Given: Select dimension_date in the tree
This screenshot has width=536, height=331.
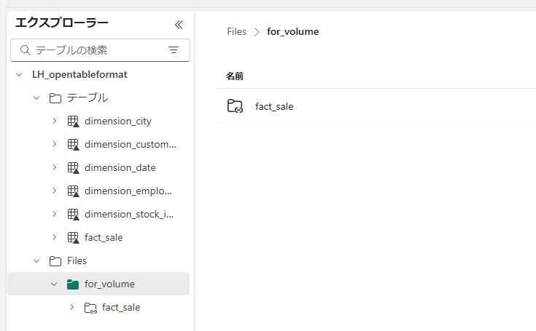Looking at the screenshot, I should 120,168.
